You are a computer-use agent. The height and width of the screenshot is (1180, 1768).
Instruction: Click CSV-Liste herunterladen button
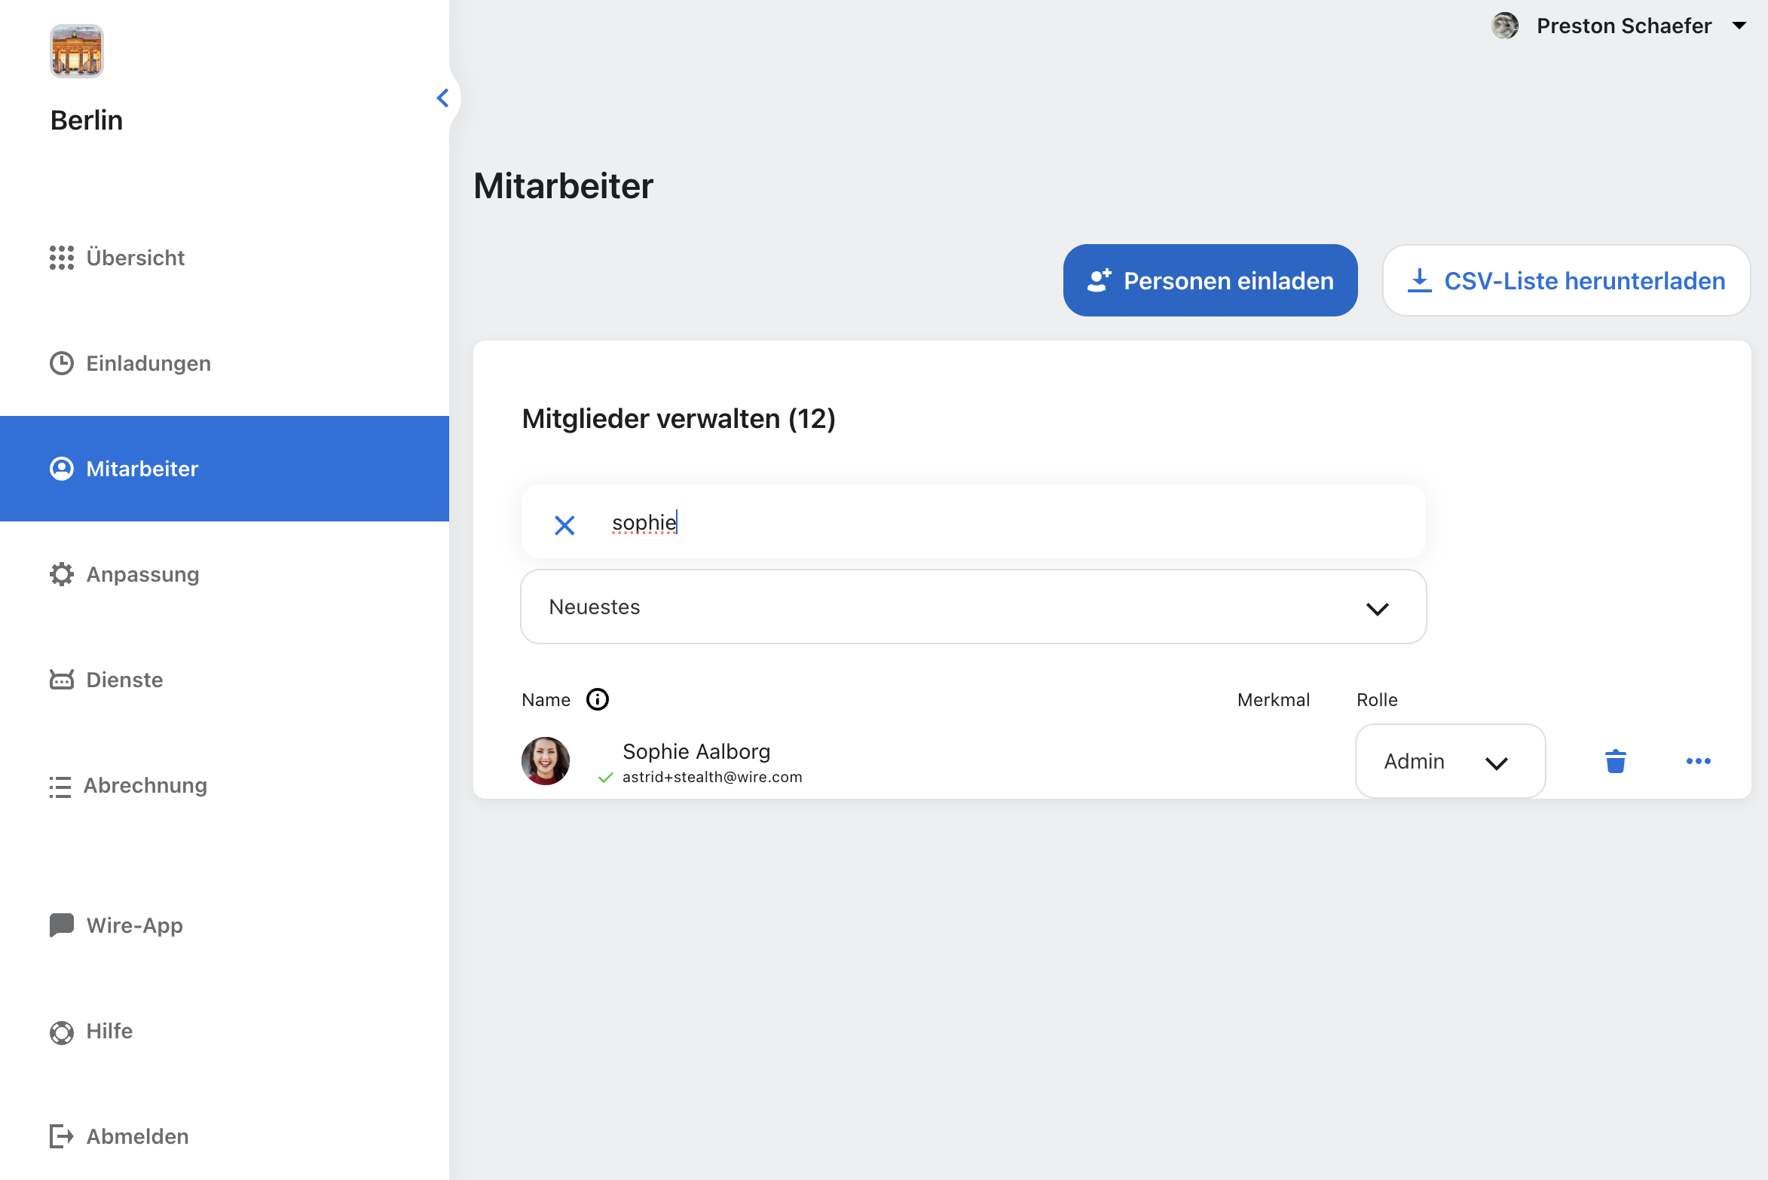pyautogui.click(x=1567, y=280)
